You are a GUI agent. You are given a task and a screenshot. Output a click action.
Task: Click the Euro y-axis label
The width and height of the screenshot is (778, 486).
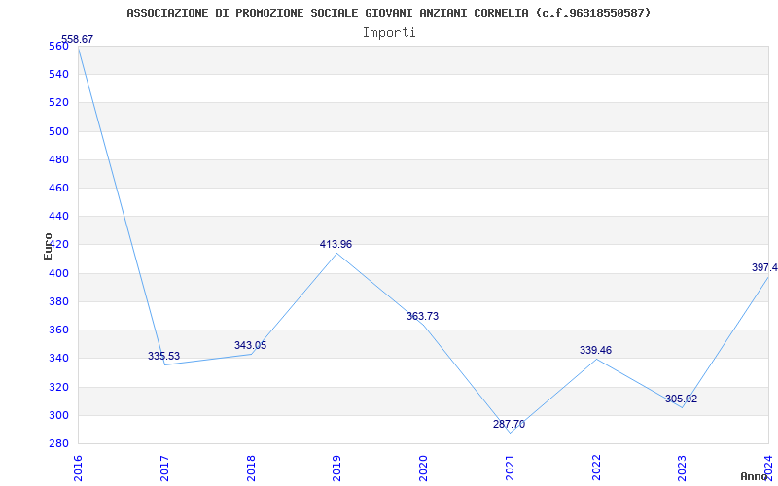[x=48, y=246]
